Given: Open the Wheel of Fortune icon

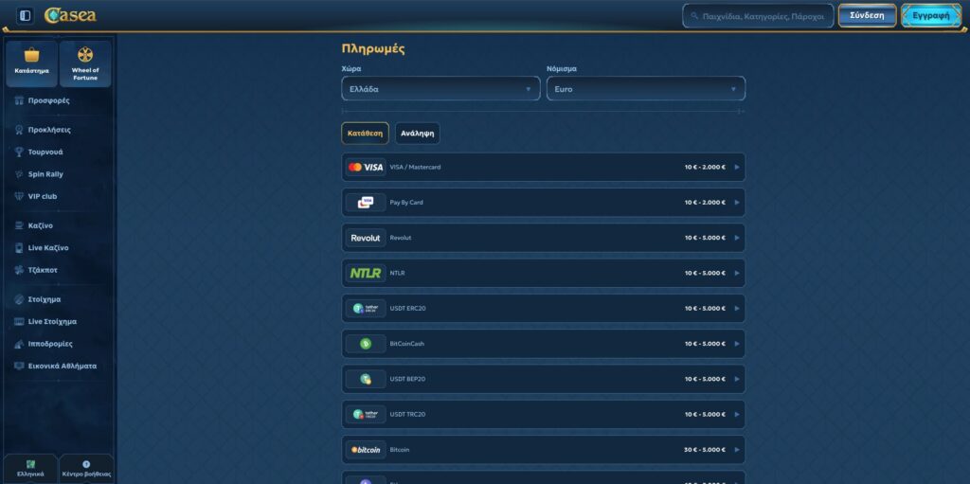Looking at the screenshot, I should [85, 56].
